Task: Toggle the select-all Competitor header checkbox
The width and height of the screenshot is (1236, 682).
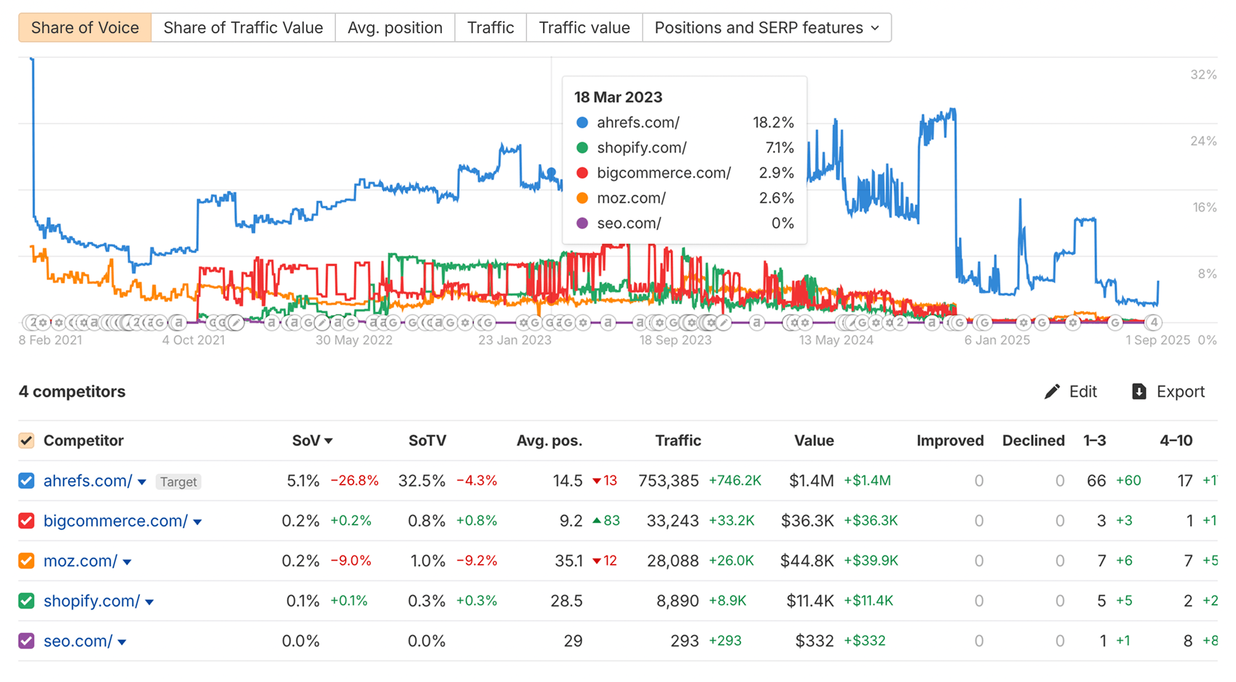Action: tap(26, 441)
